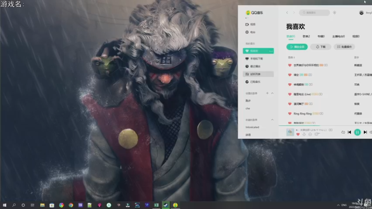Open File Explorer from the taskbar

tap(42, 205)
